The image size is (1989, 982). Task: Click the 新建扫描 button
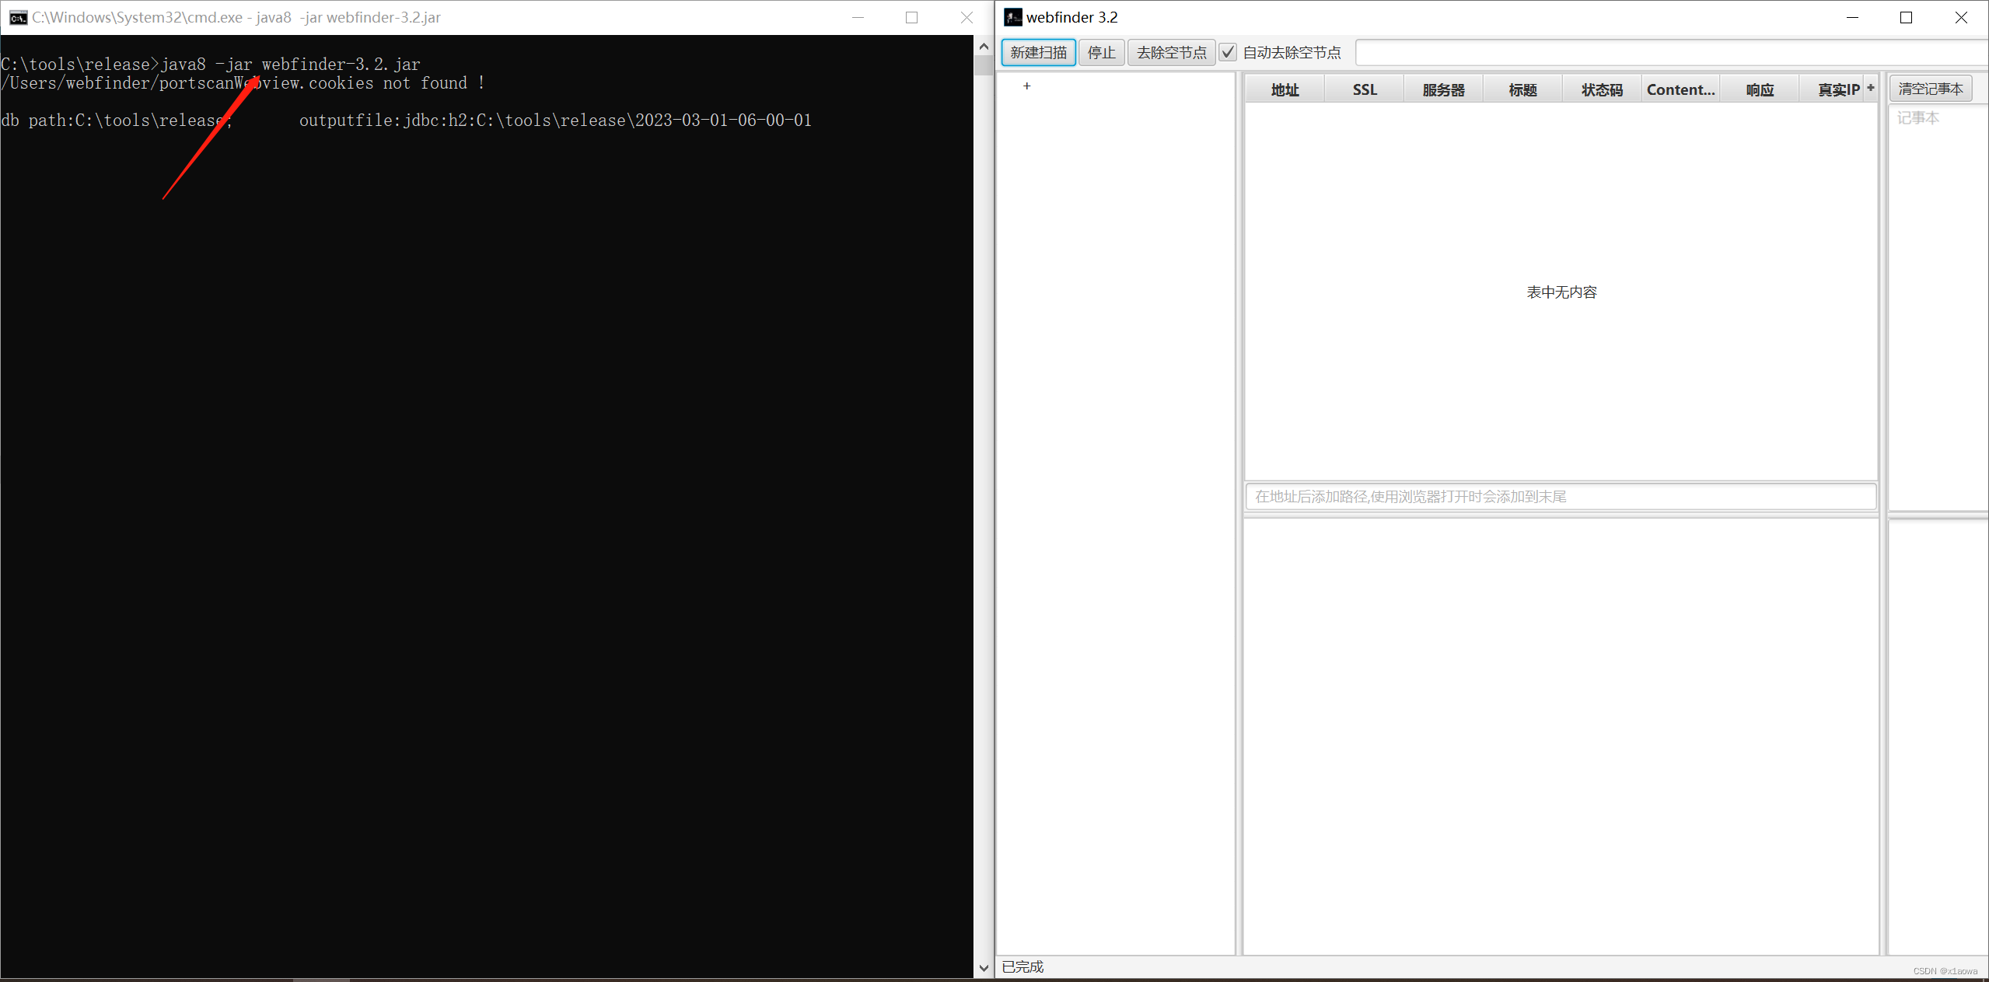pyautogui.click(x=1038, y=52)
